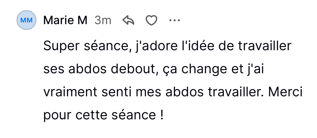Click the MM avatar circle
The width and height of the screenshot is (317, 138).
(x=27, y=20)
